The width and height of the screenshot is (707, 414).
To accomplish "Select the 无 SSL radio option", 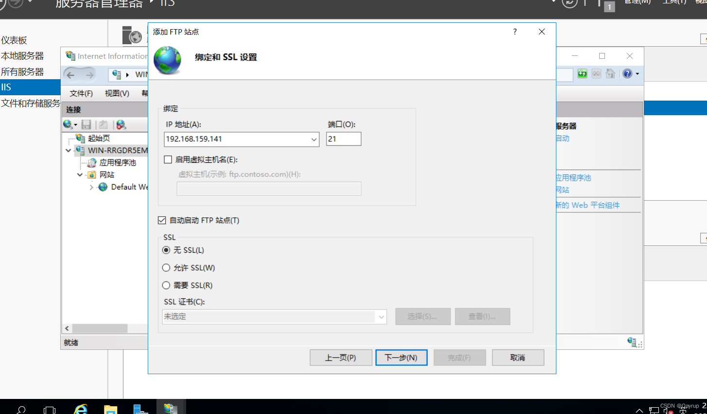I will click(x=166, y=250).
